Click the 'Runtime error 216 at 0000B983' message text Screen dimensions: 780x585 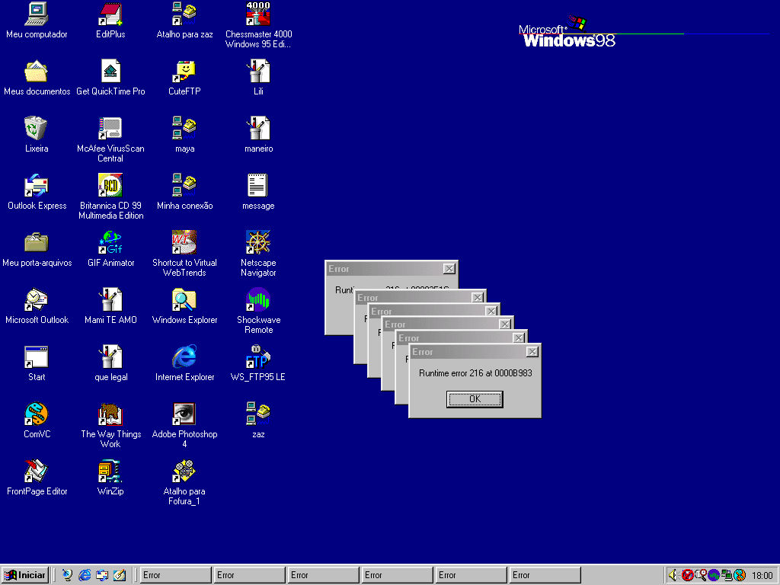click(475, 373)
